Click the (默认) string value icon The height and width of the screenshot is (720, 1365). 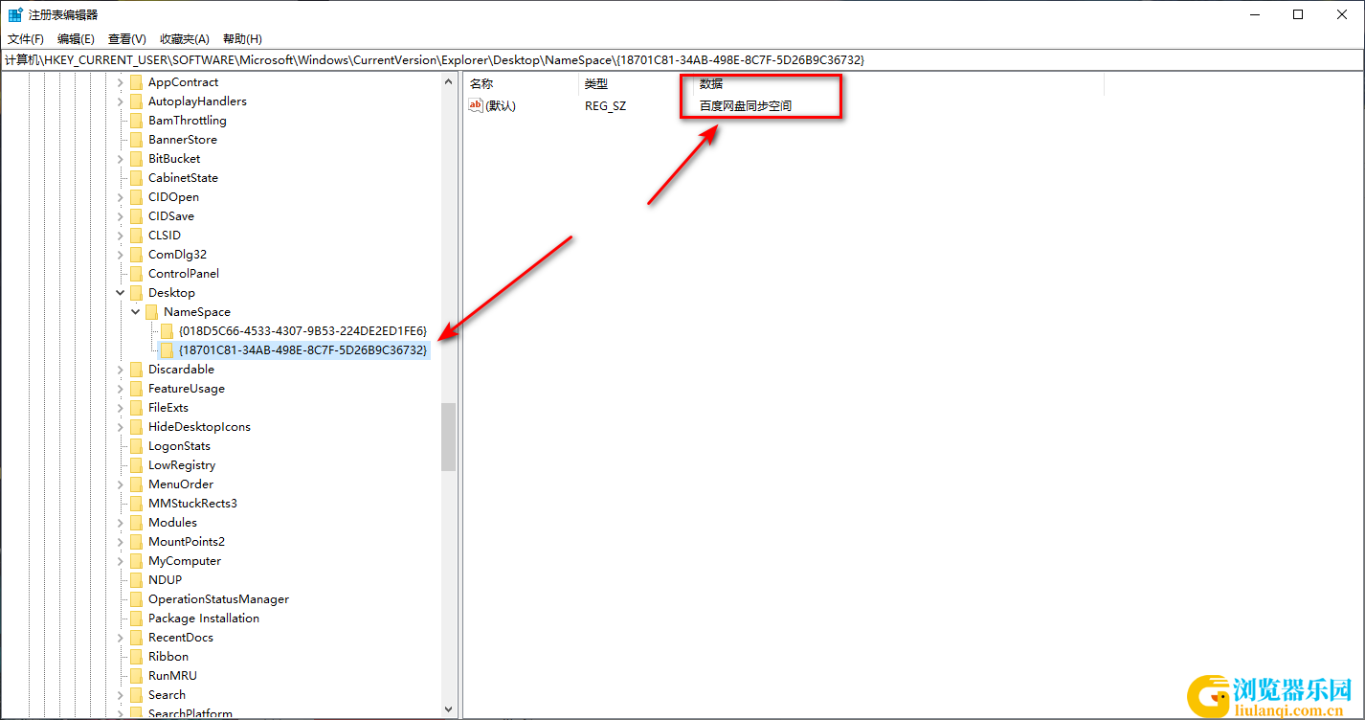click(x=476, y=105)
